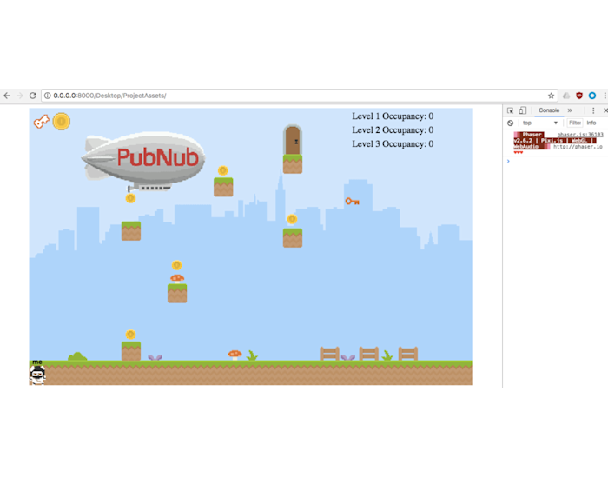Click the coin on the ground-level block

click(130, 335)
